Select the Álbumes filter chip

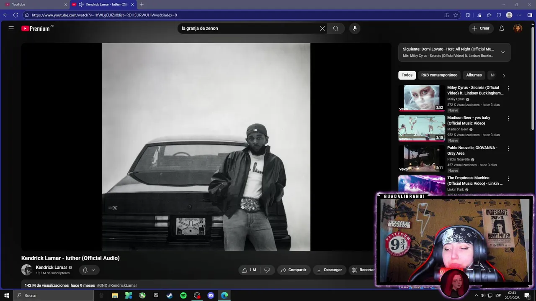coord(474,75)
